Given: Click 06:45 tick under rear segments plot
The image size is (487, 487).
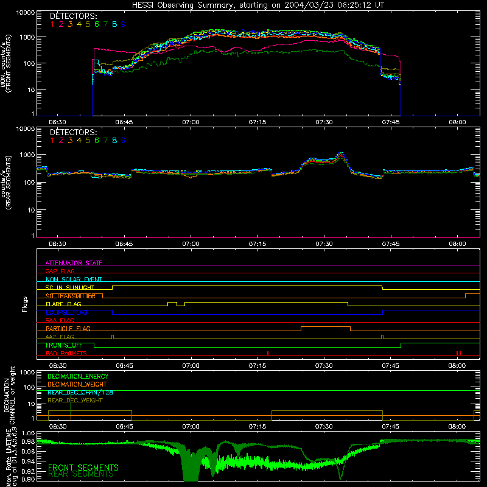Looking at the screenshot, I should point(124,244).
